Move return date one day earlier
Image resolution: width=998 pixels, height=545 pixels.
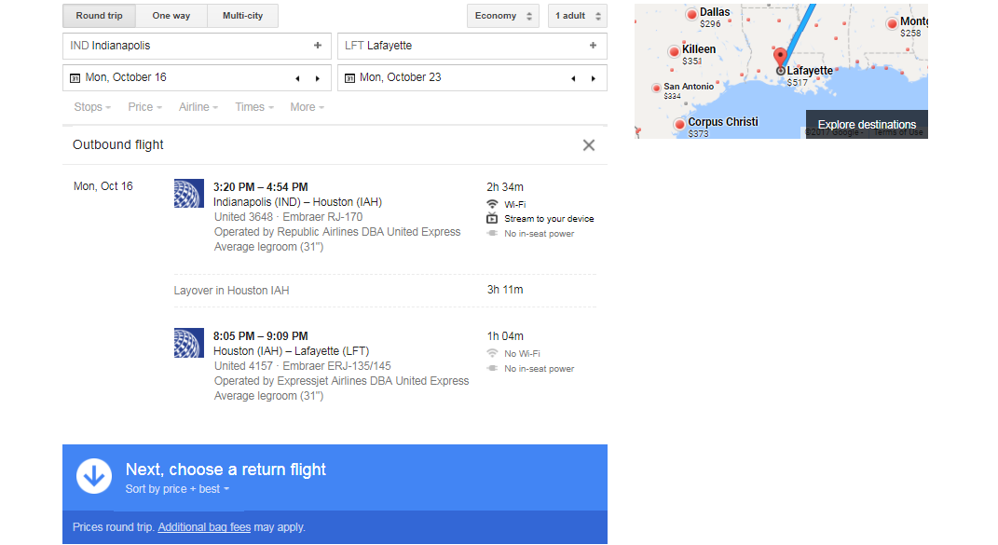[572, 78]
